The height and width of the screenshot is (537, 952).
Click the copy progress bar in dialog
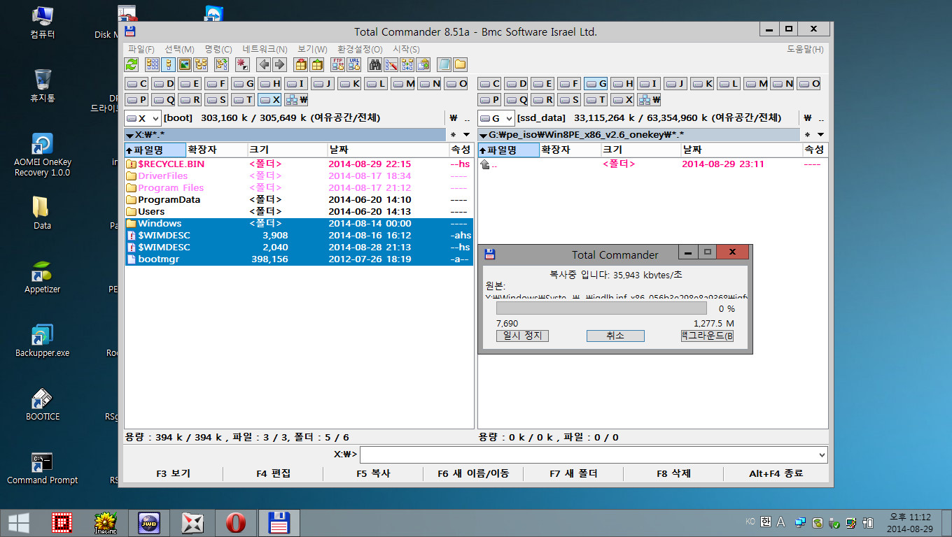point(601,308)
